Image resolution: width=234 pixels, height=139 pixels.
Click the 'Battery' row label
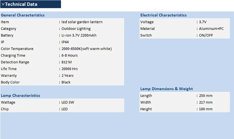[7, 35]
